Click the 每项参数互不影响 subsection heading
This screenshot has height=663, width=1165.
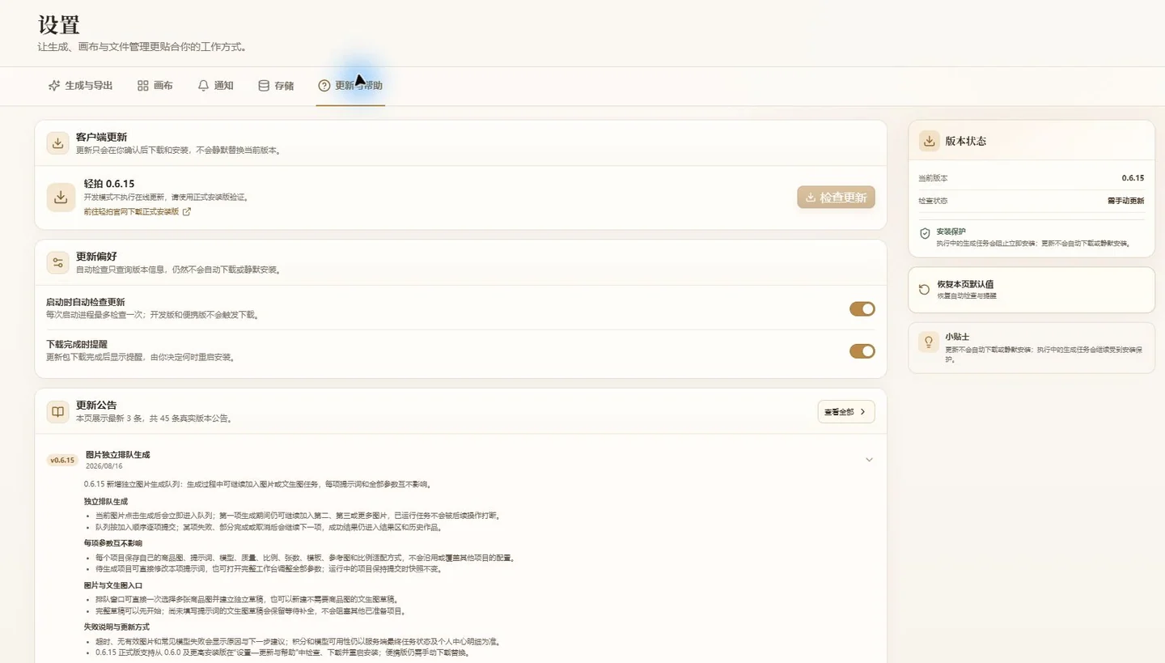pos(112,543)
